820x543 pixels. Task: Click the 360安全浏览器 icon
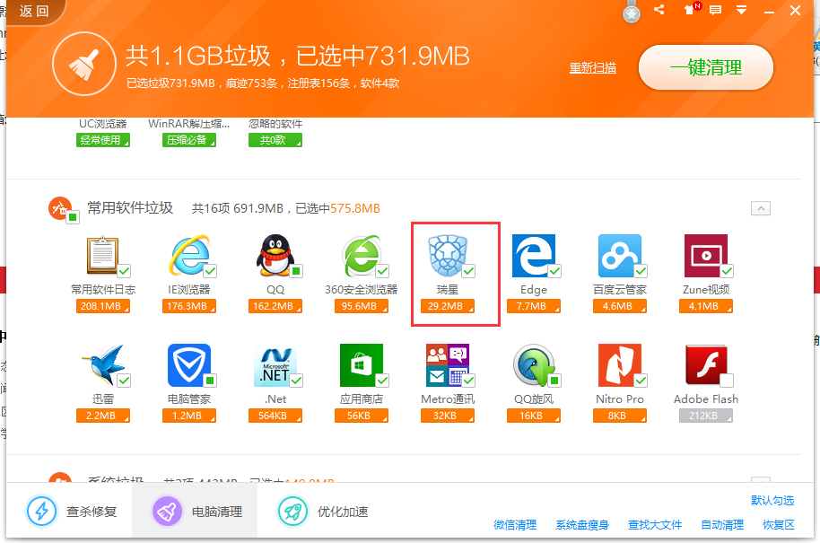point(362,255)
